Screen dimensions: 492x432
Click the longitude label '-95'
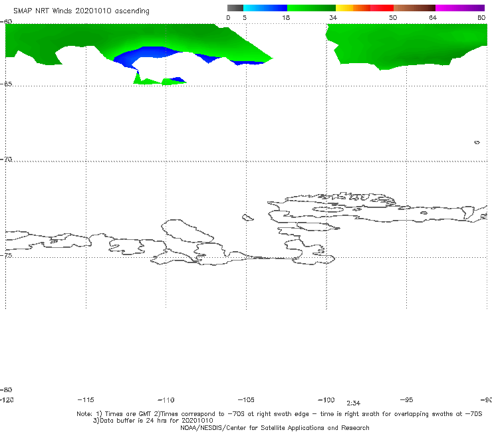click(407, 399)
